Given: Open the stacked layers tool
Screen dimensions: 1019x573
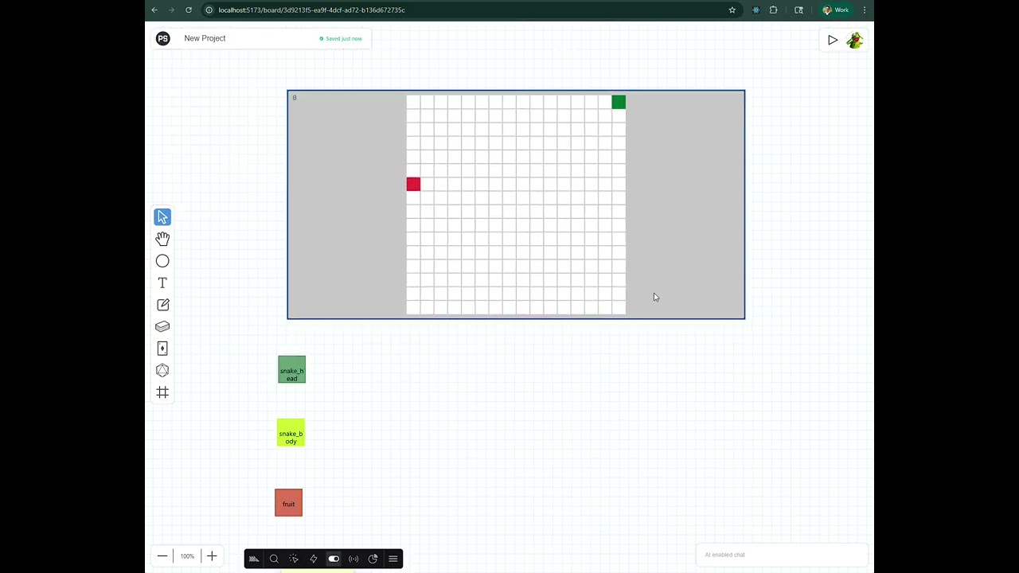Looking at the screenshot, I should (x=162, y=326).
